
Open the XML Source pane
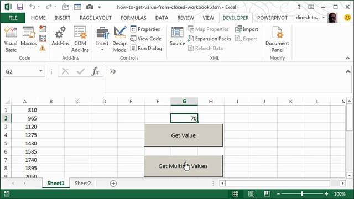coord(177,36)
